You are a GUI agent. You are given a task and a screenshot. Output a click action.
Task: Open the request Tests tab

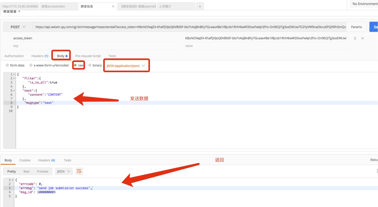112,56
